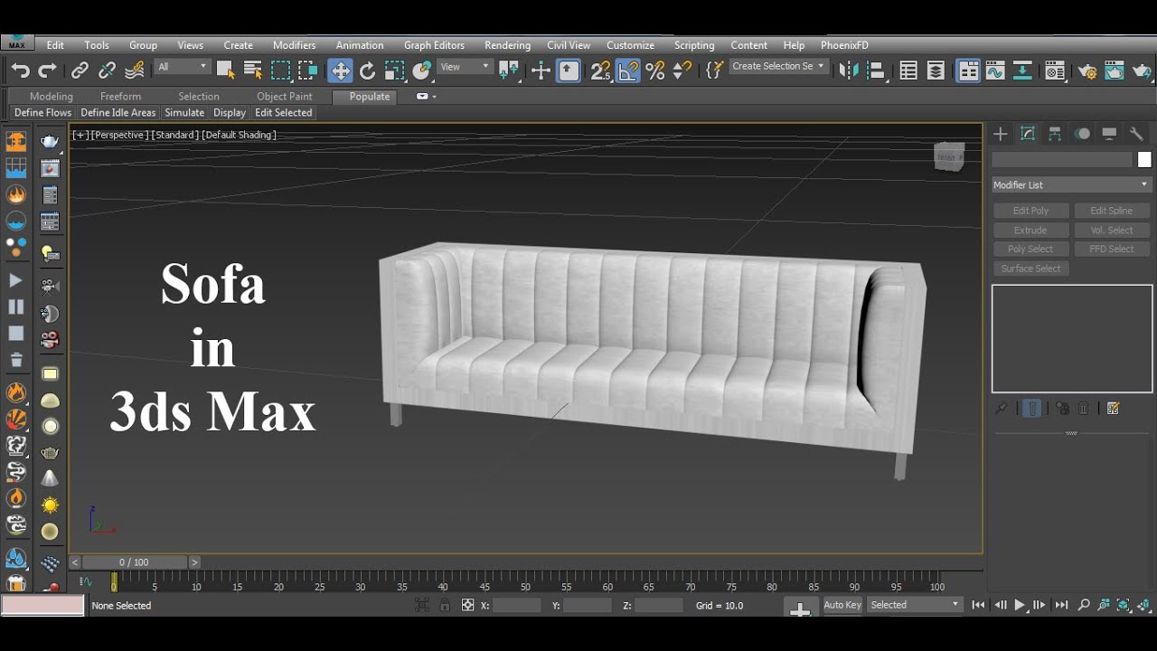Open the Modifier List dropdown
Viewport: 1157px width, 651px height.
[x=1071, y=184]
